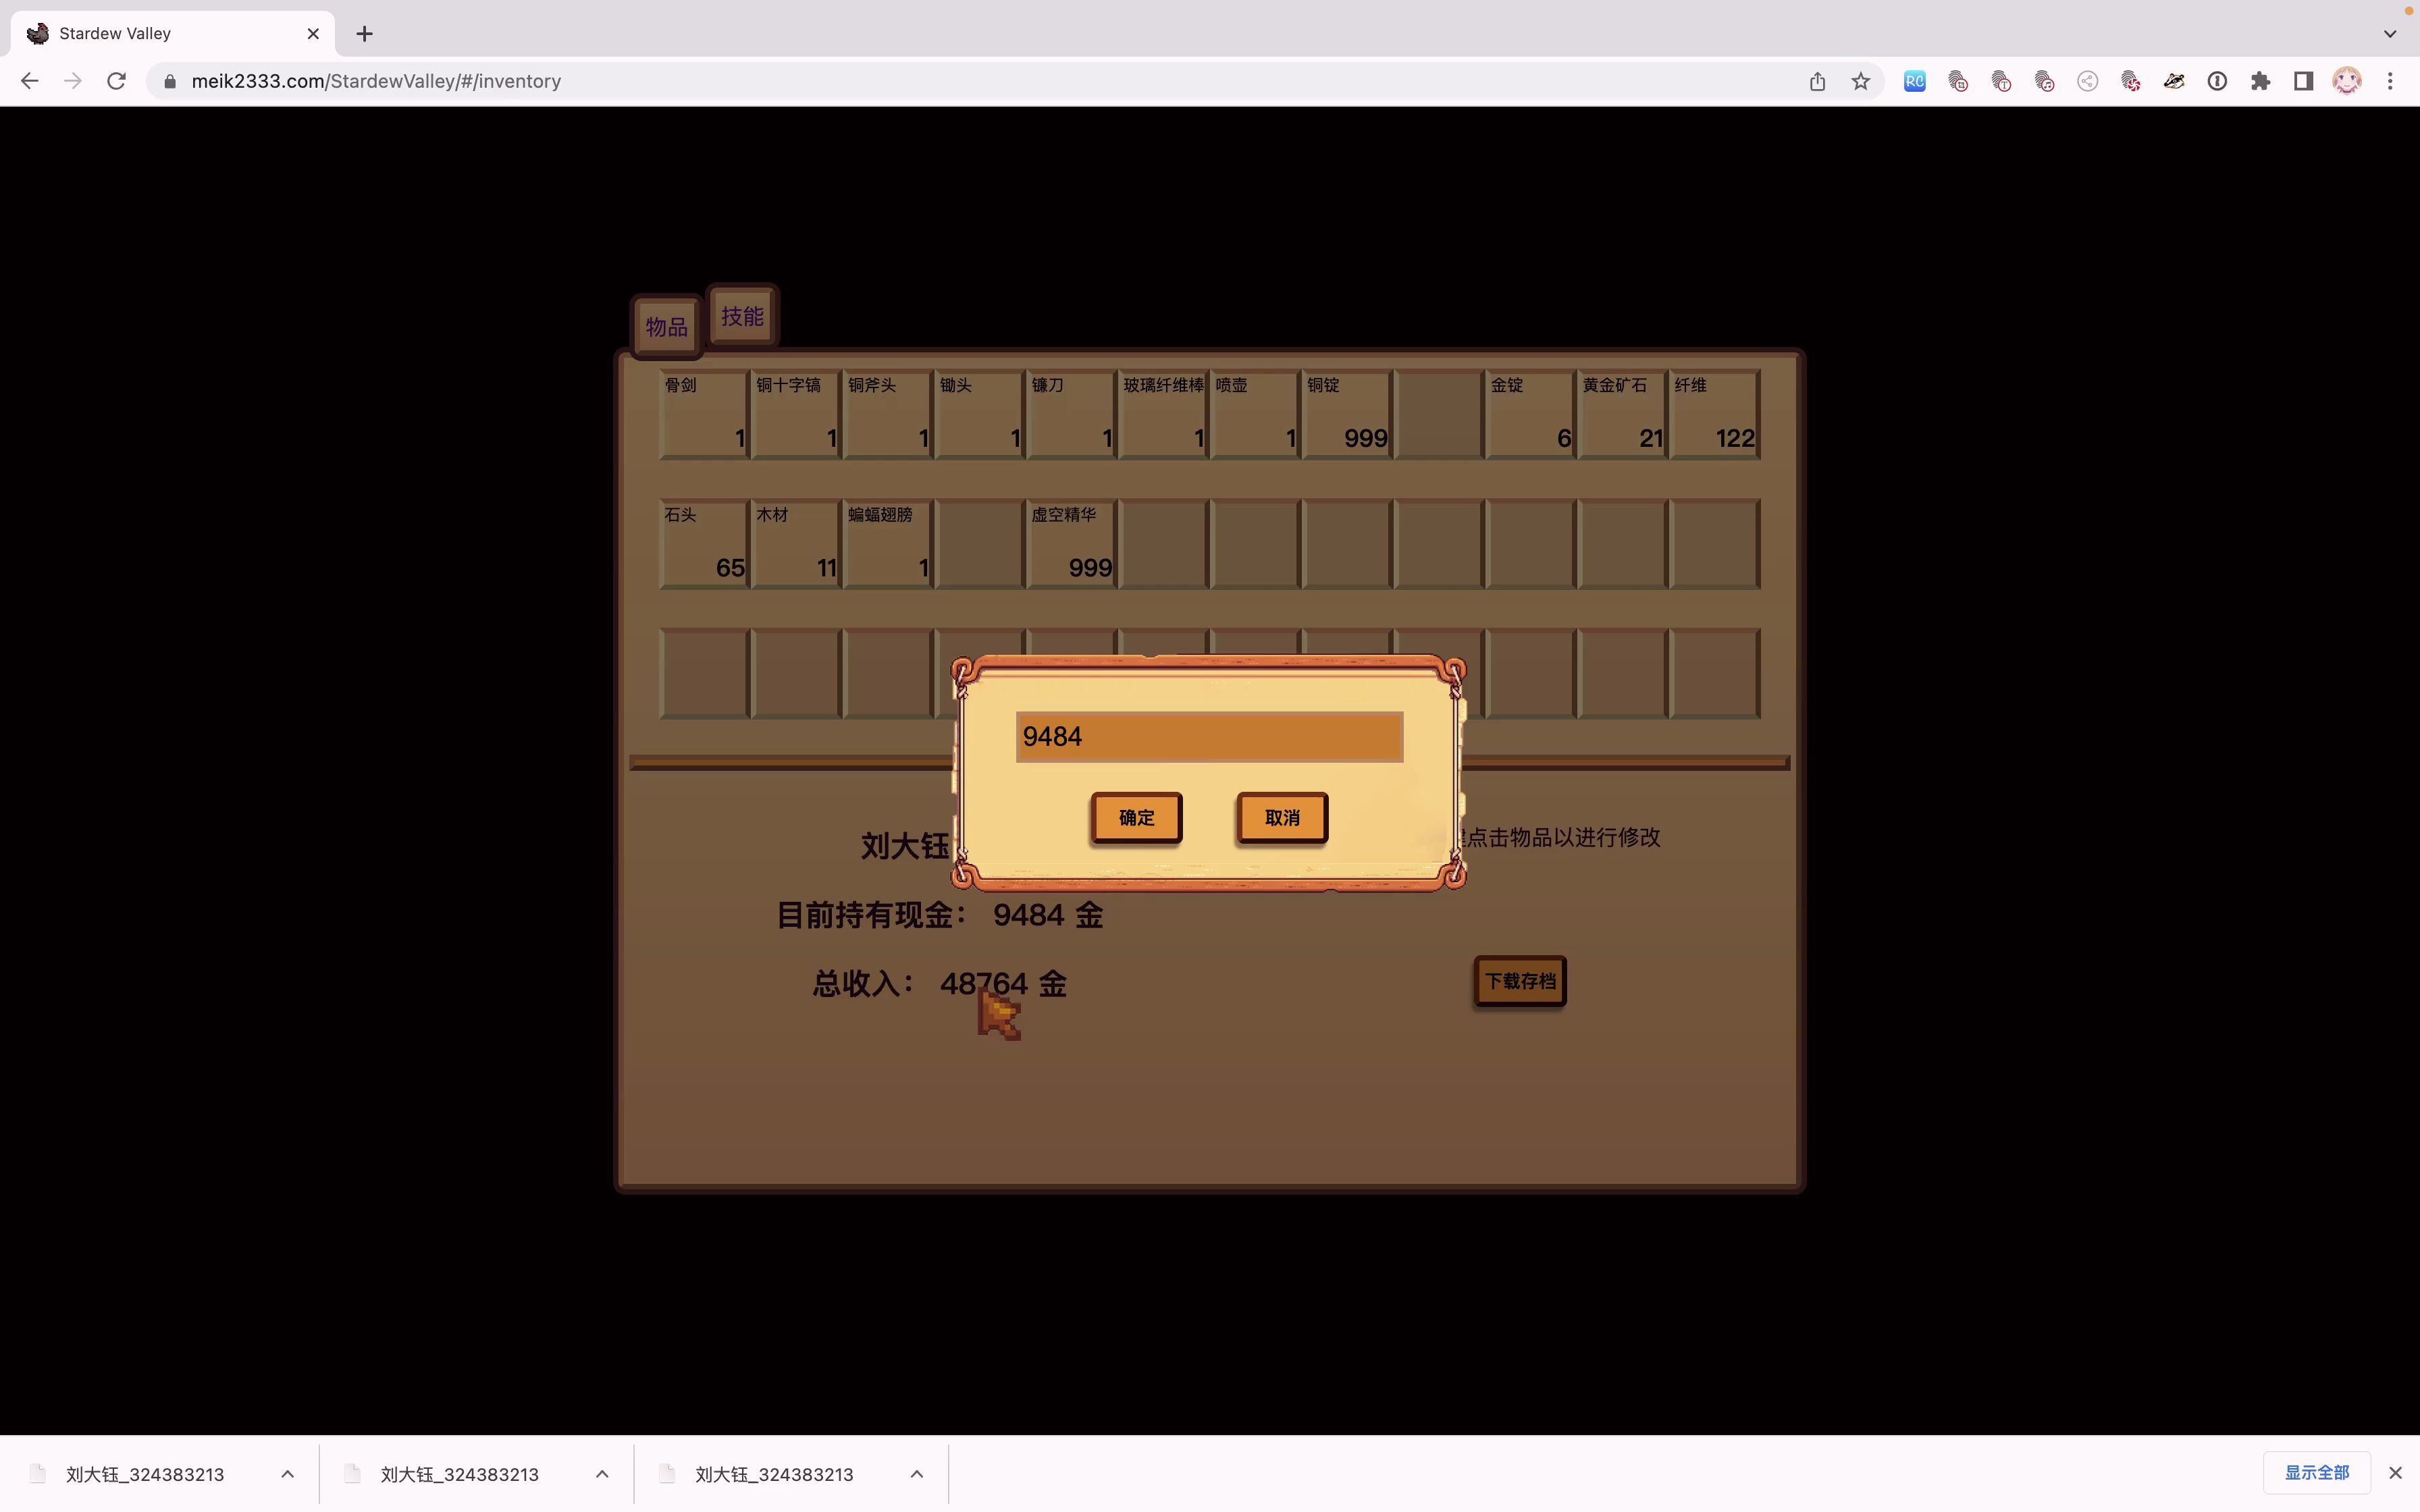The width and height of the screenshot is (2420, 1512).
Task: Click the 黄金矿石 slot with 21
Action: [x=1624, y=414]
